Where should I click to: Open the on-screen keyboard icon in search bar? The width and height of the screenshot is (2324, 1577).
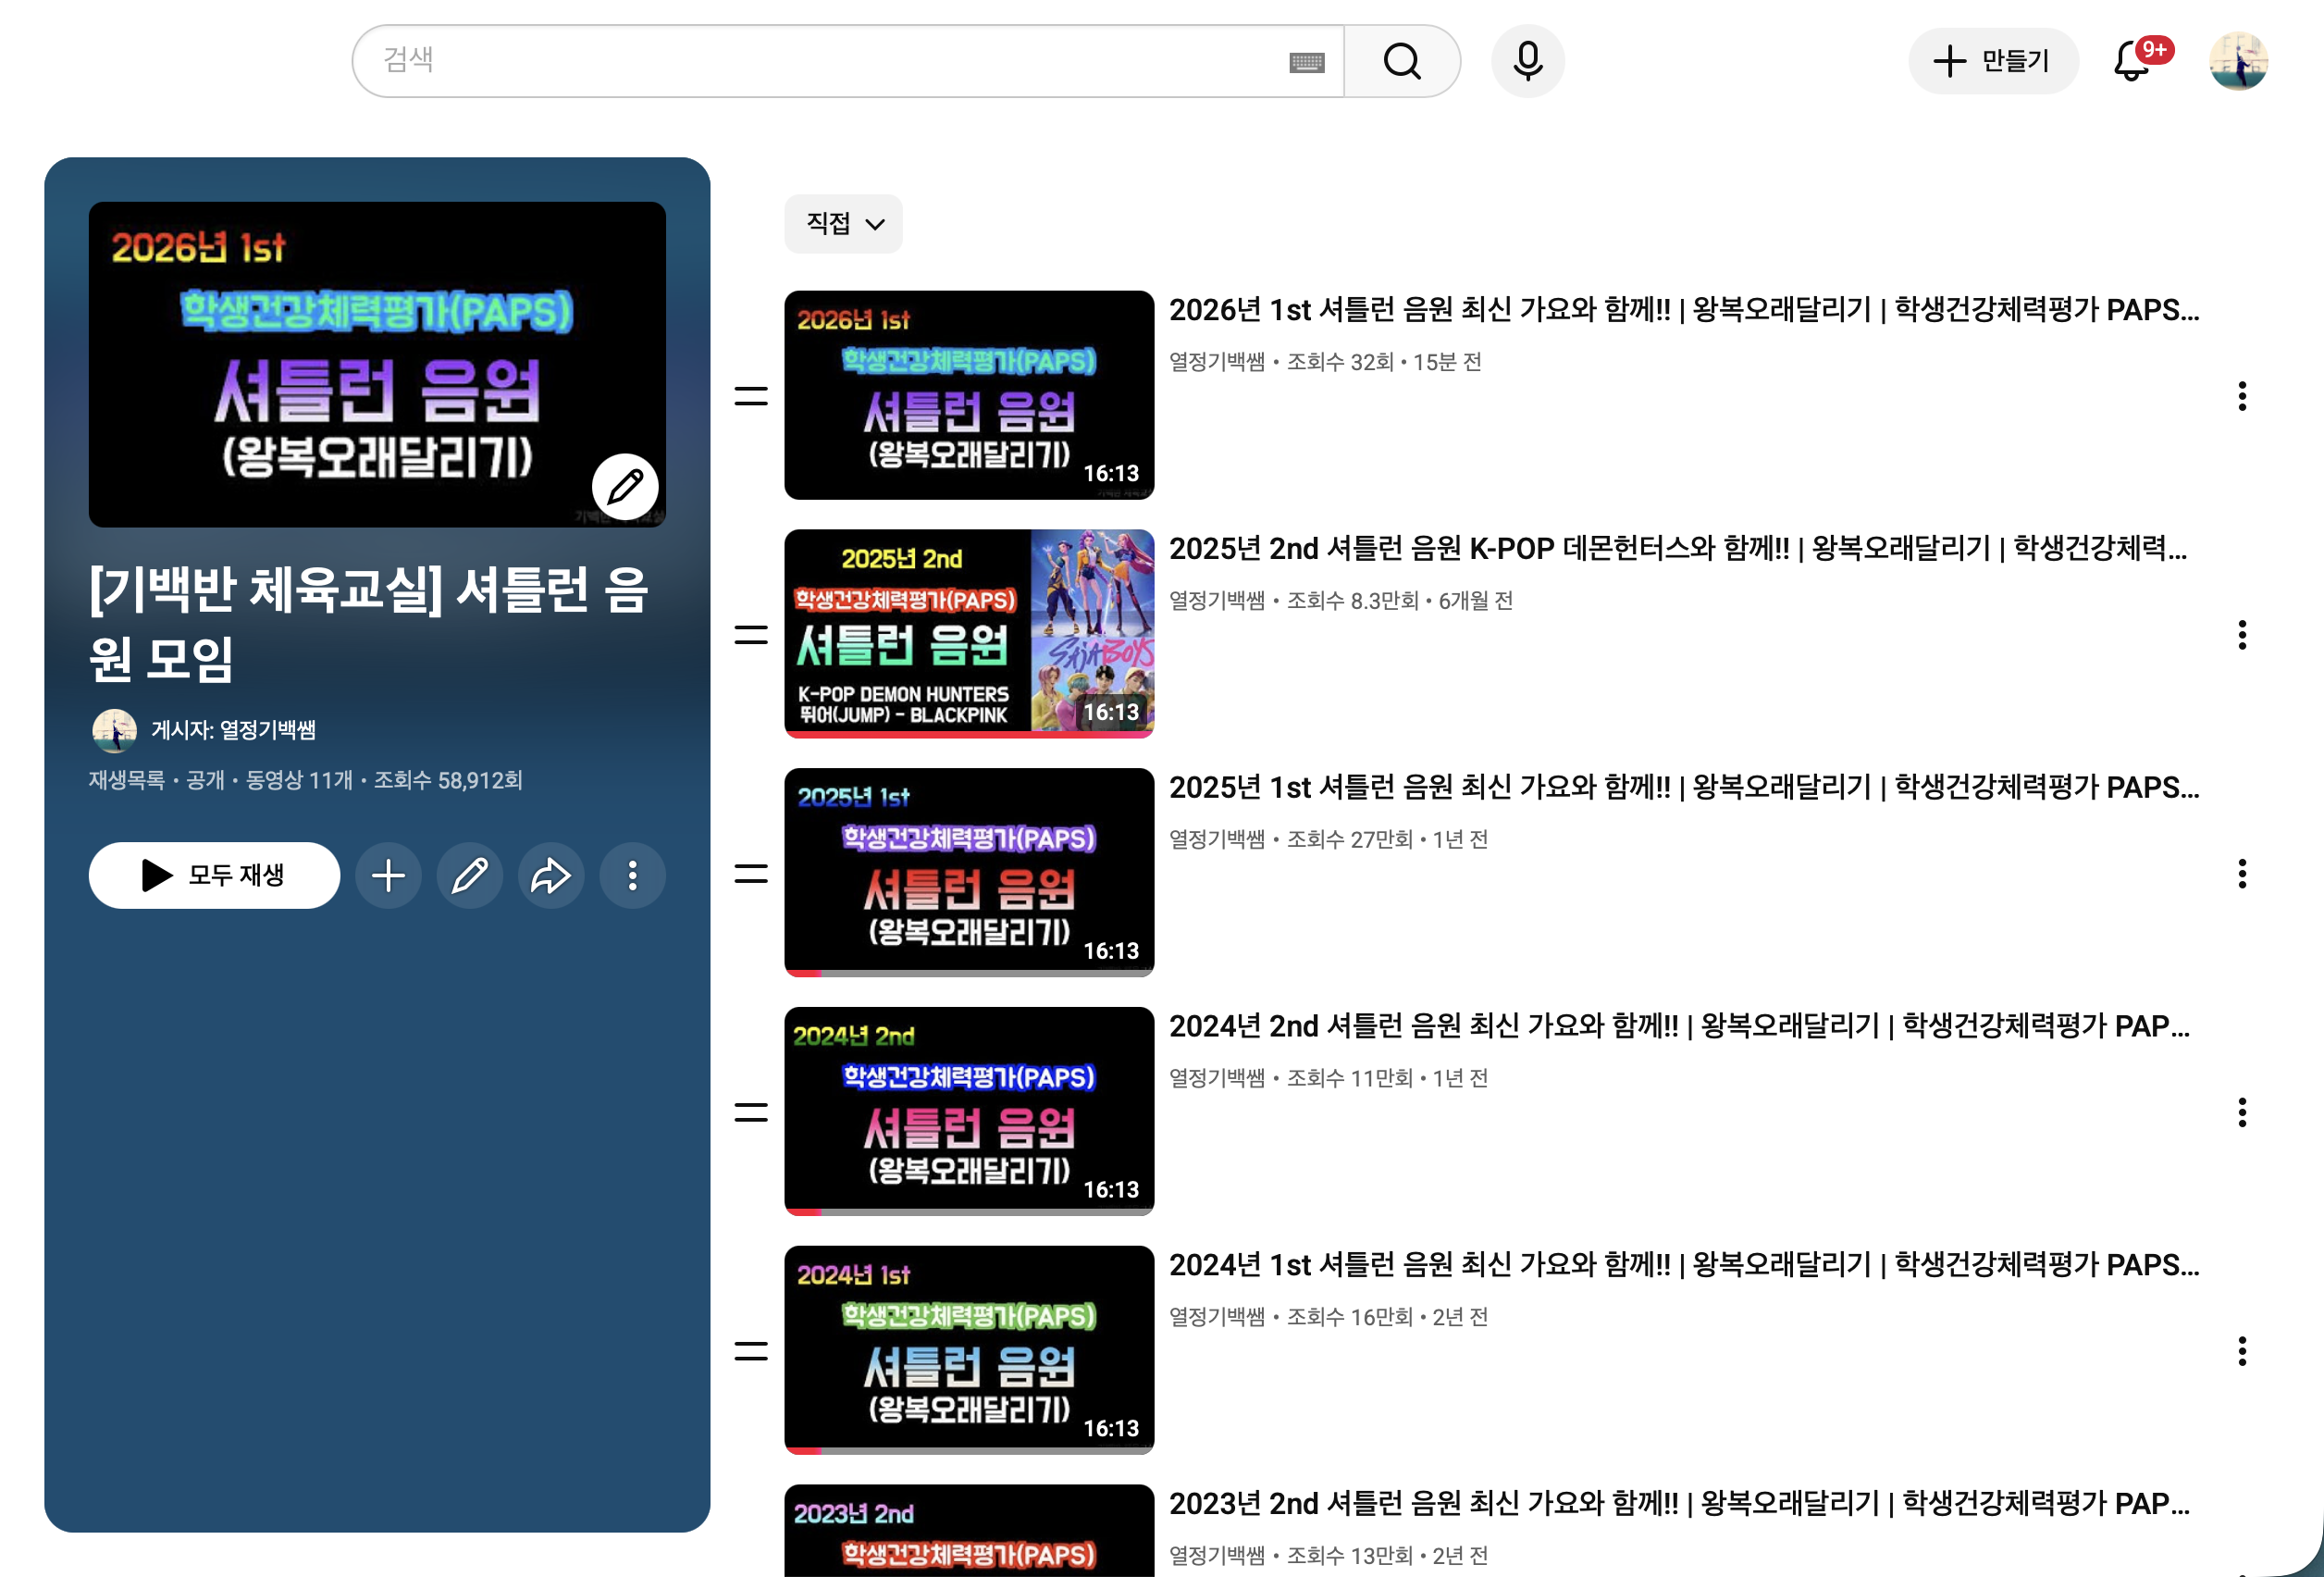[x=1306, y=63]
